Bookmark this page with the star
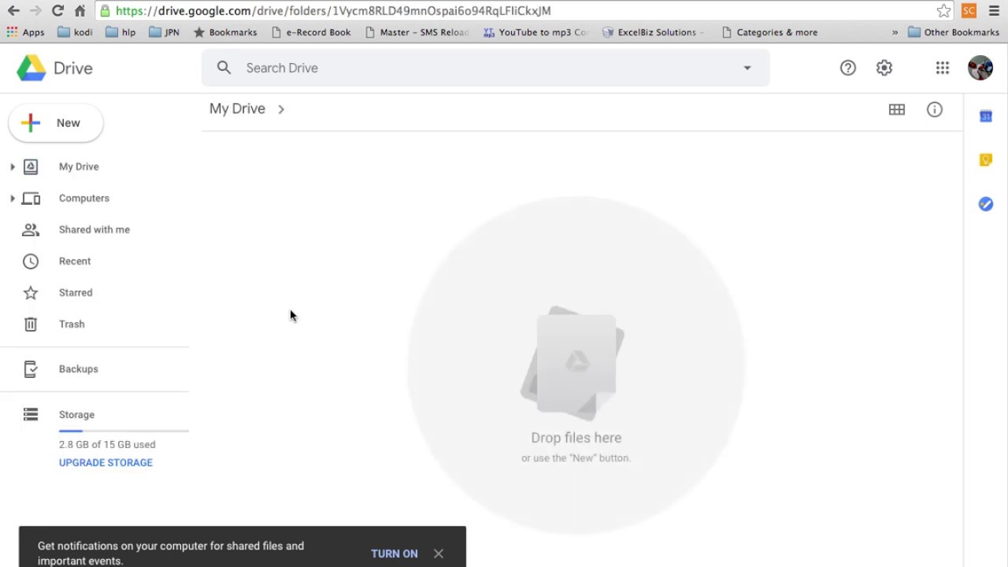This screenshot has height=567, width=1008. click(943, 11)
